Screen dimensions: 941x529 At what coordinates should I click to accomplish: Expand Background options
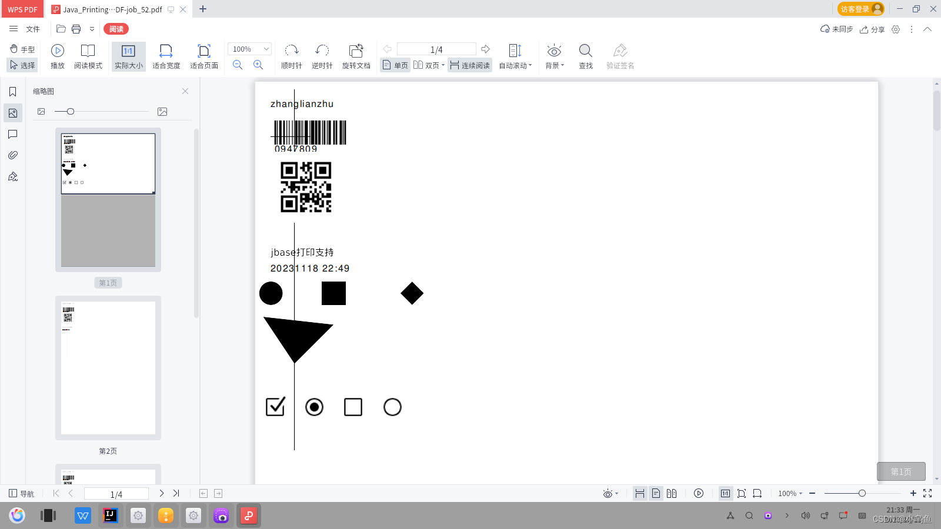click(x=562, y=65)
